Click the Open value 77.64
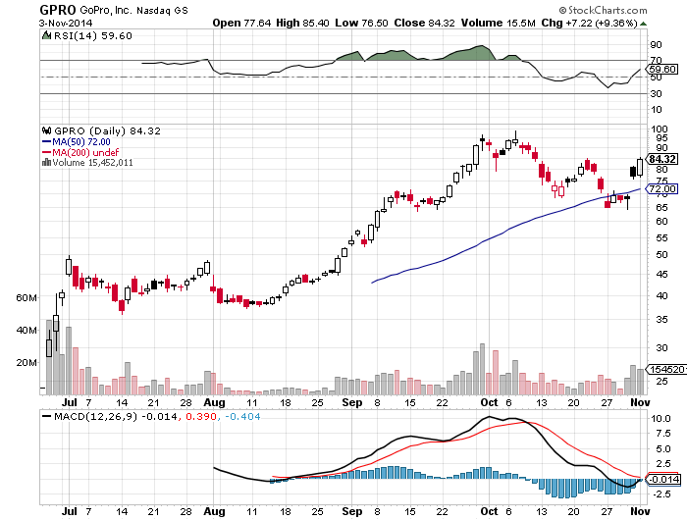This screenshot has height=520, width=687. click(257, 23)
